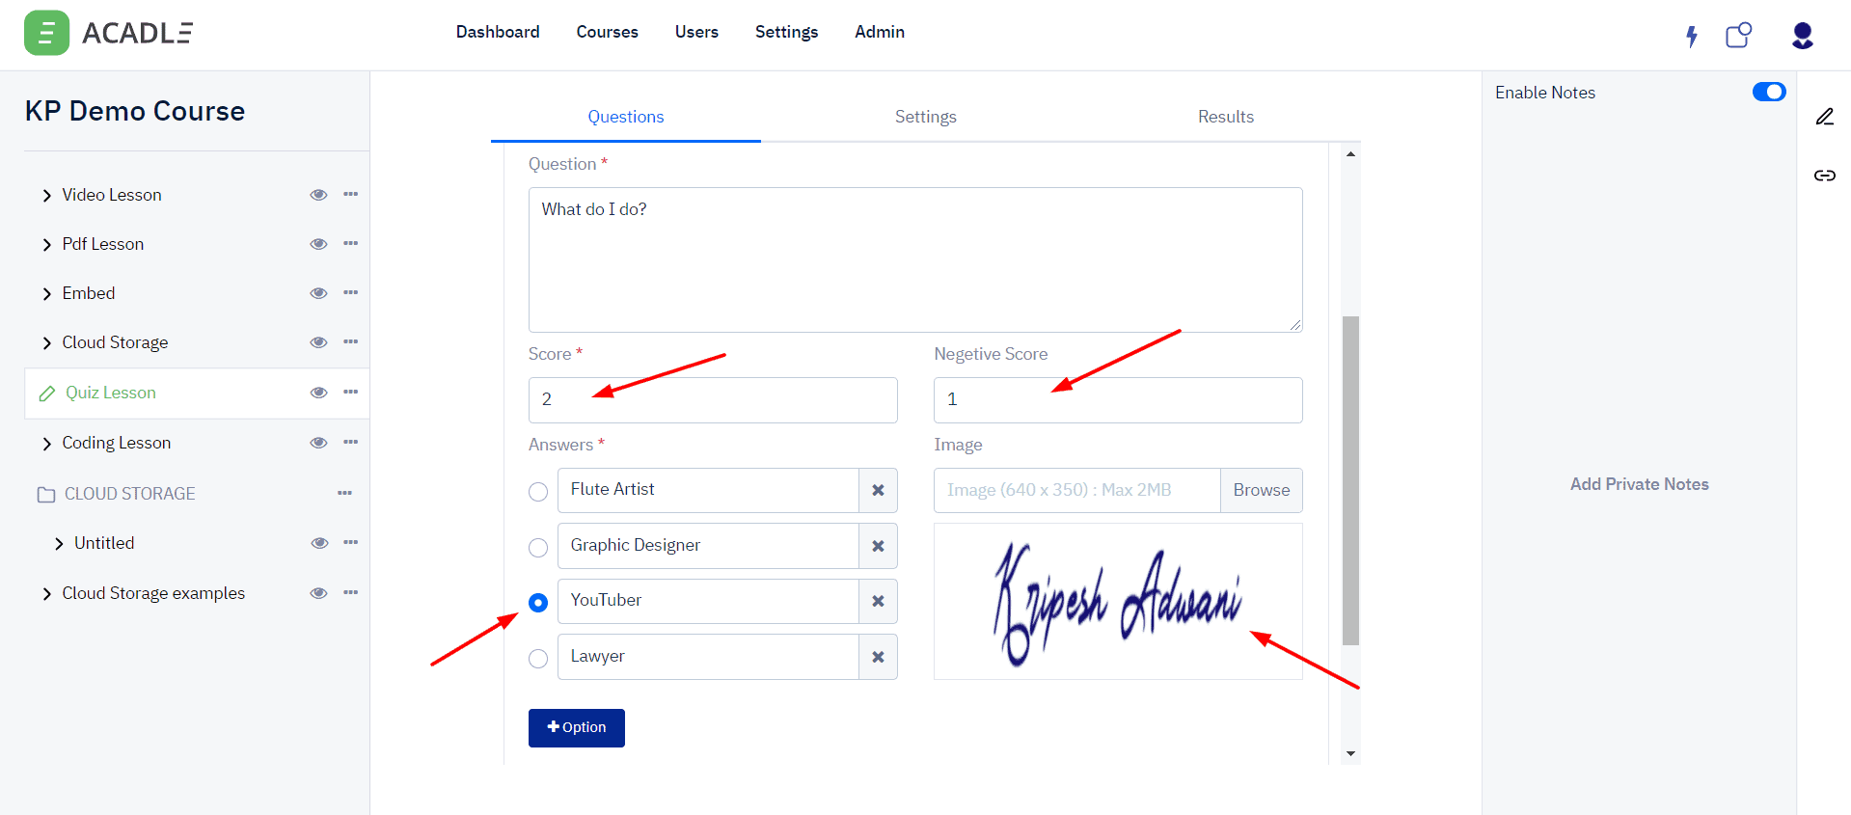Click the Acadle logo icon

[x=46, y=33]
